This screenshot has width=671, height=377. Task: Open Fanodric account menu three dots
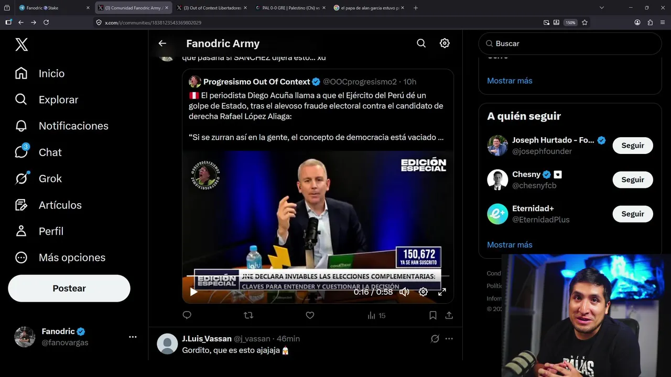point(133,337)
